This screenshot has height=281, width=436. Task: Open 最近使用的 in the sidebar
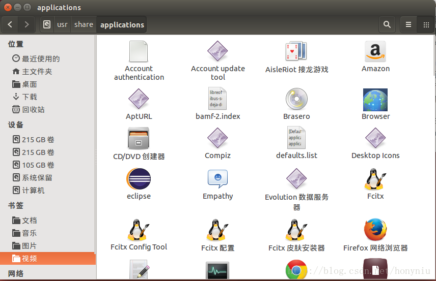pyautogui.click(x=48, y=58)
